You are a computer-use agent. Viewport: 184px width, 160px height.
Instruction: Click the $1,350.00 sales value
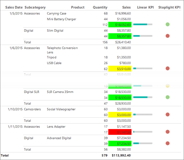pyautogui.click(x=124, y=57)
